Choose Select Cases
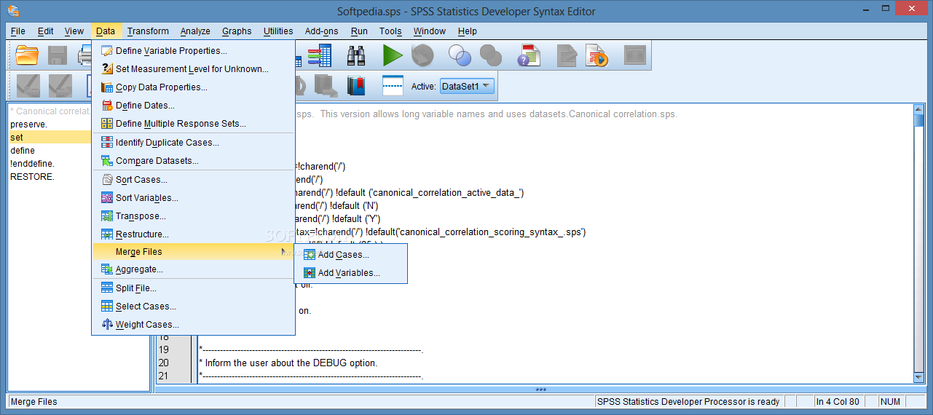 coord(193,307)
